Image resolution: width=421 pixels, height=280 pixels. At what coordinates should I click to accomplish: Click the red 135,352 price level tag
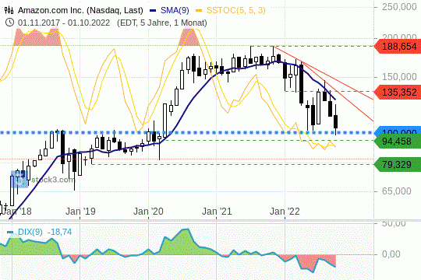tap(398, 92)
